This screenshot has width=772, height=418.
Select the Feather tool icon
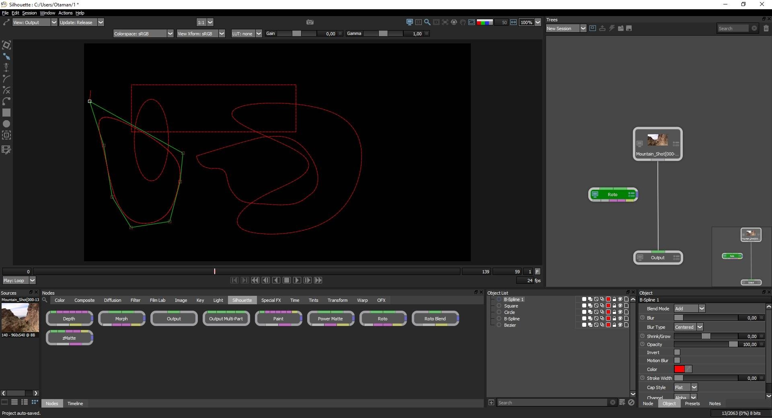point(6,68)
